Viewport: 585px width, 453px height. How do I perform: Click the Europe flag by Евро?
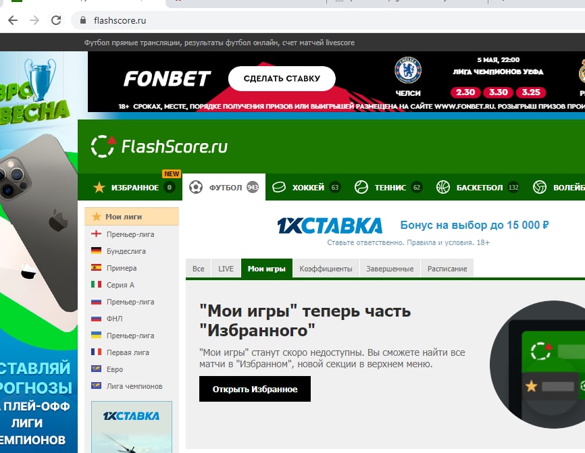tap(96, 369)
